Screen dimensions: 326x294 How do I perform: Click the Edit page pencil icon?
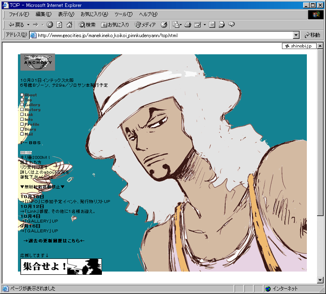(198, 25)
